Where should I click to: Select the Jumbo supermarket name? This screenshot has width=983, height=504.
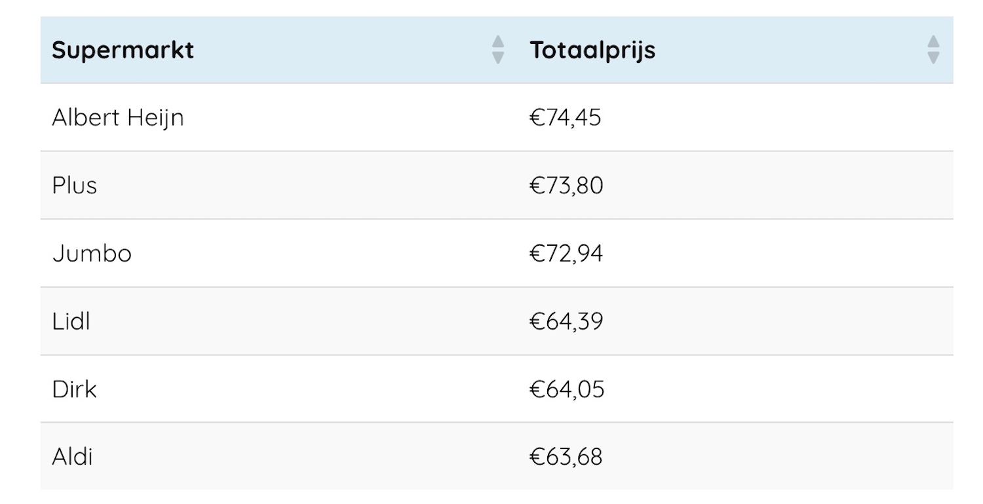92,254
